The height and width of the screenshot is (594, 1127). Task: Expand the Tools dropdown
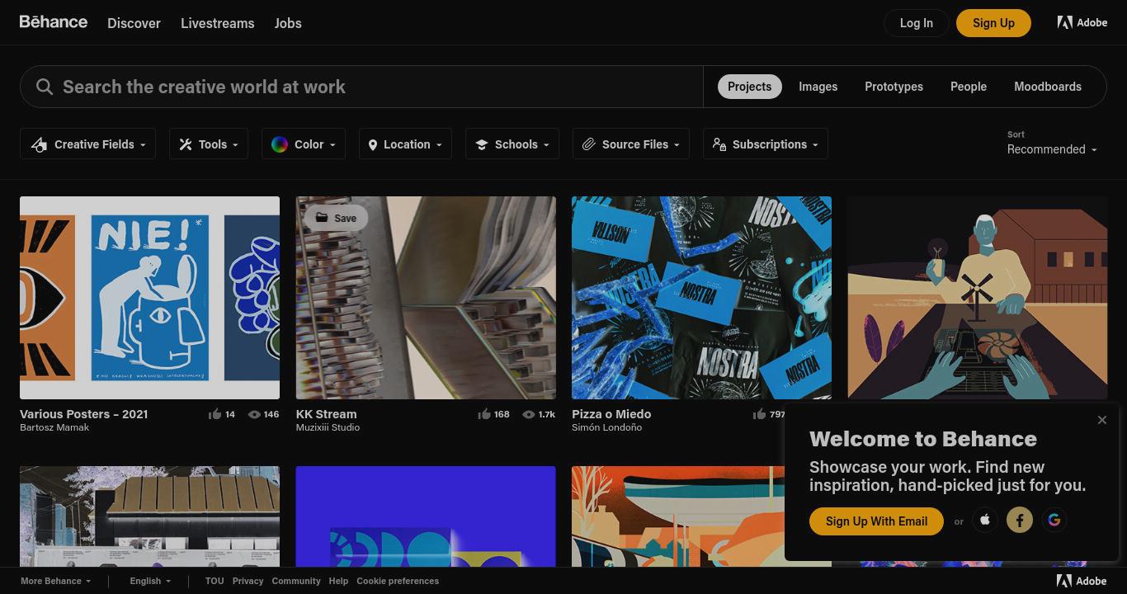pyautogui.click(x=209, y=144)
